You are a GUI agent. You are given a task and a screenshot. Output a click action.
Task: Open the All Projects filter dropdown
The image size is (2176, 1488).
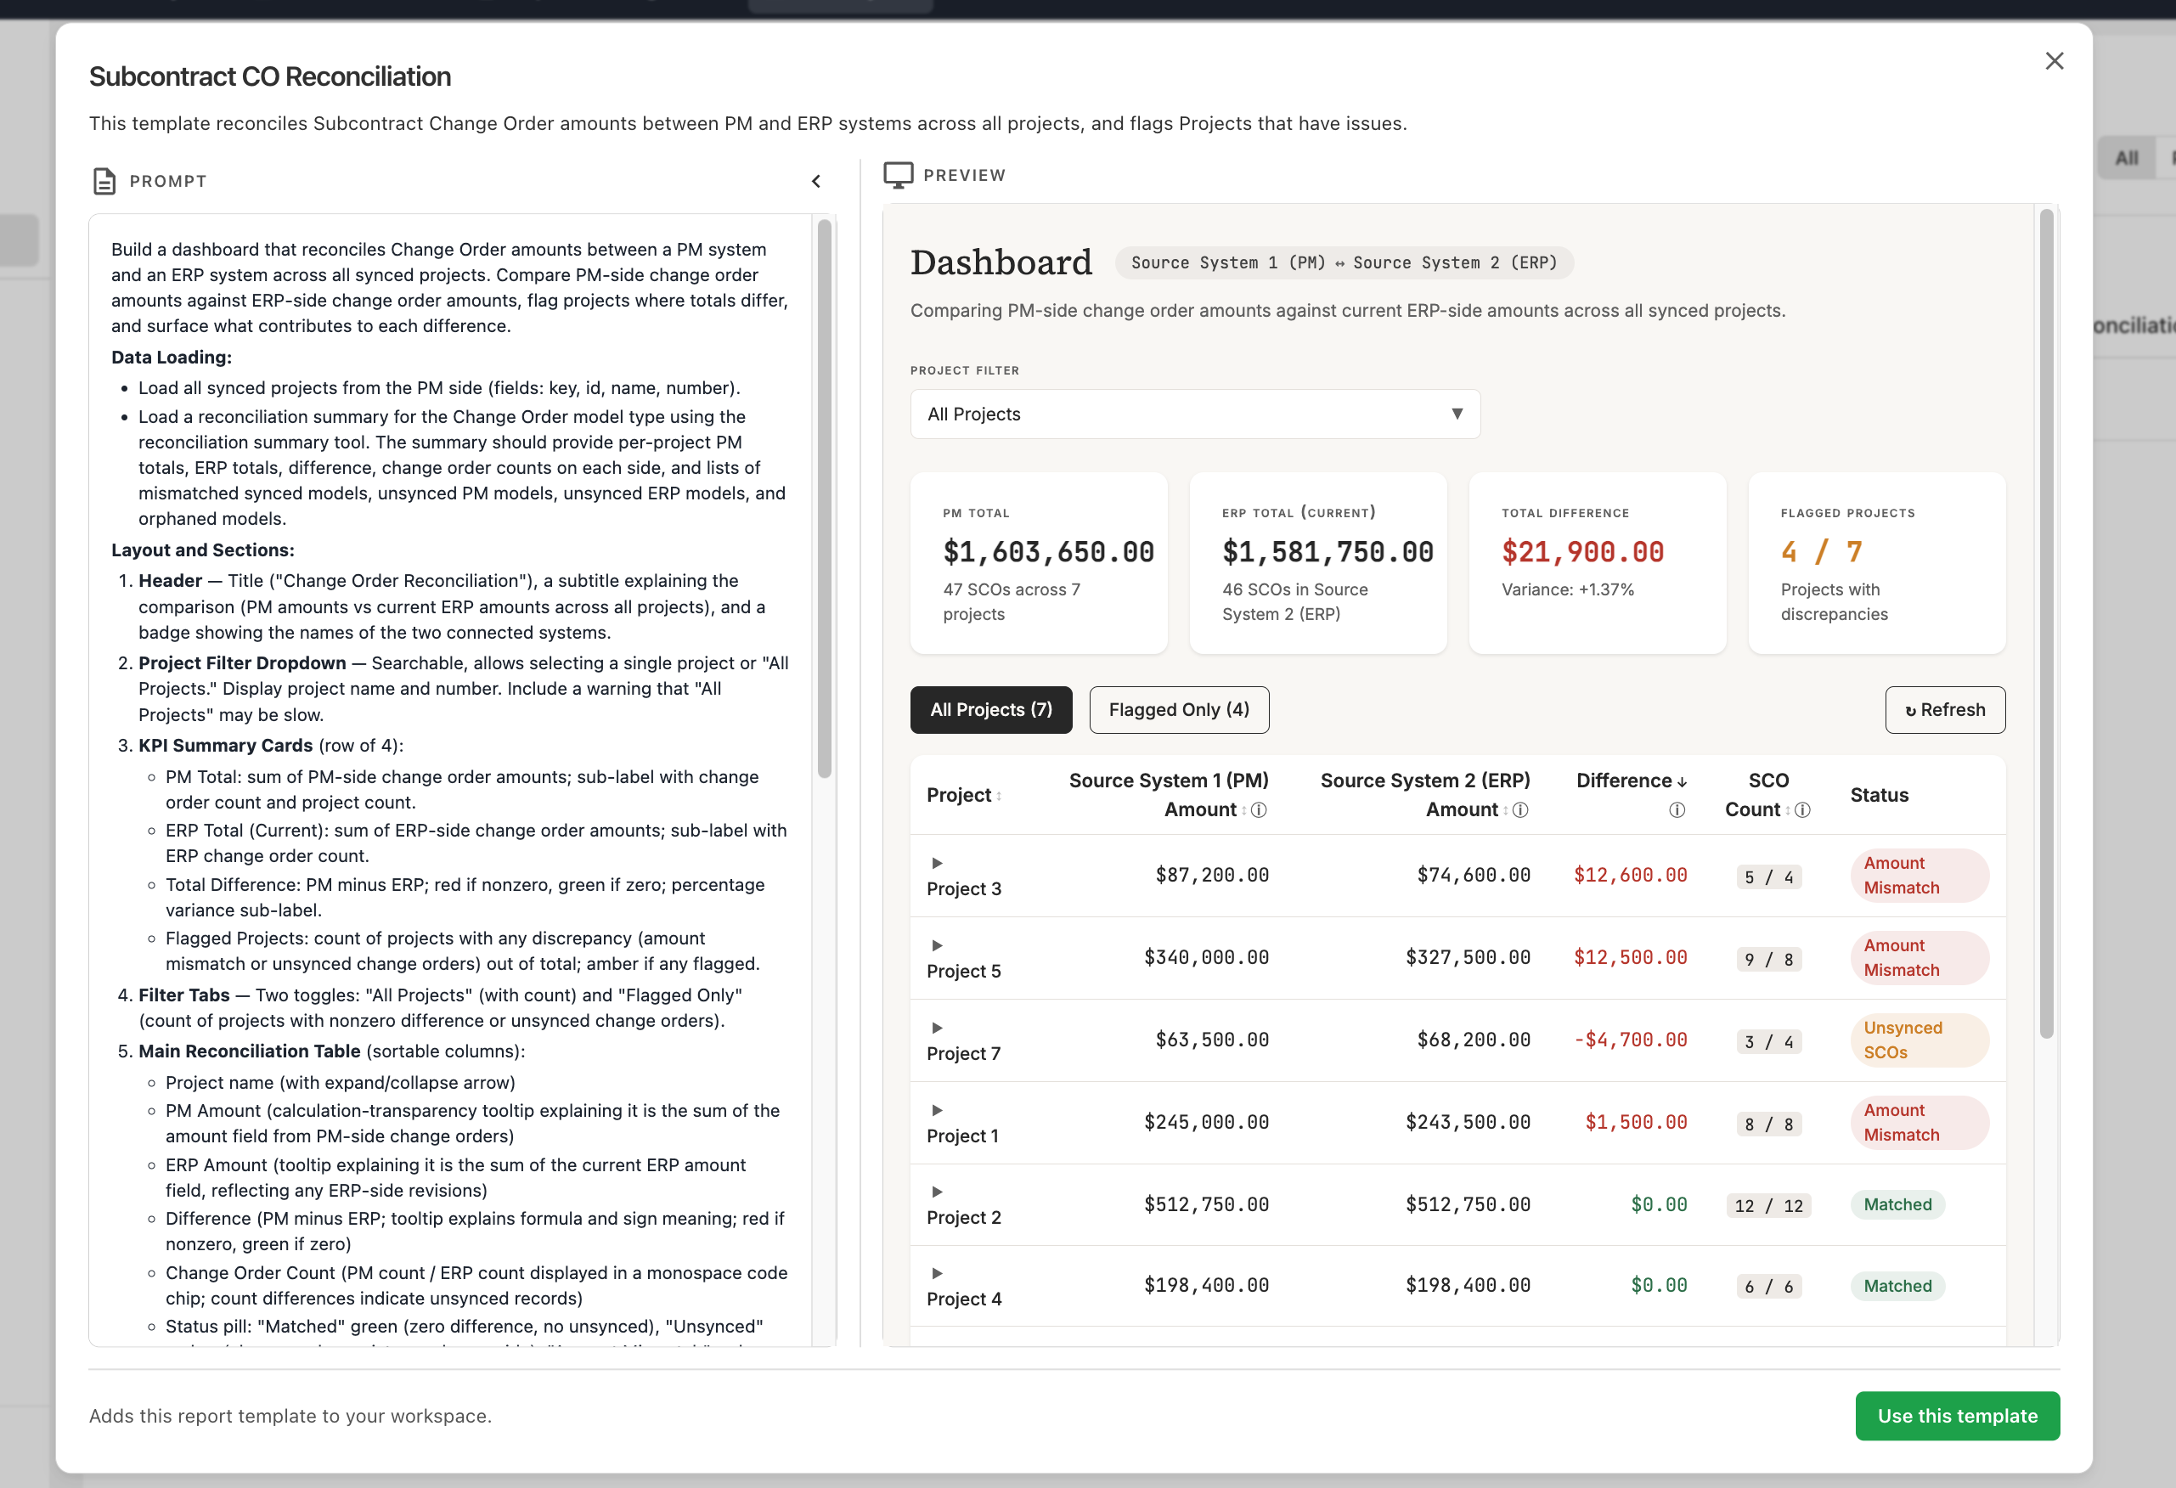[x=1195, y=414]
